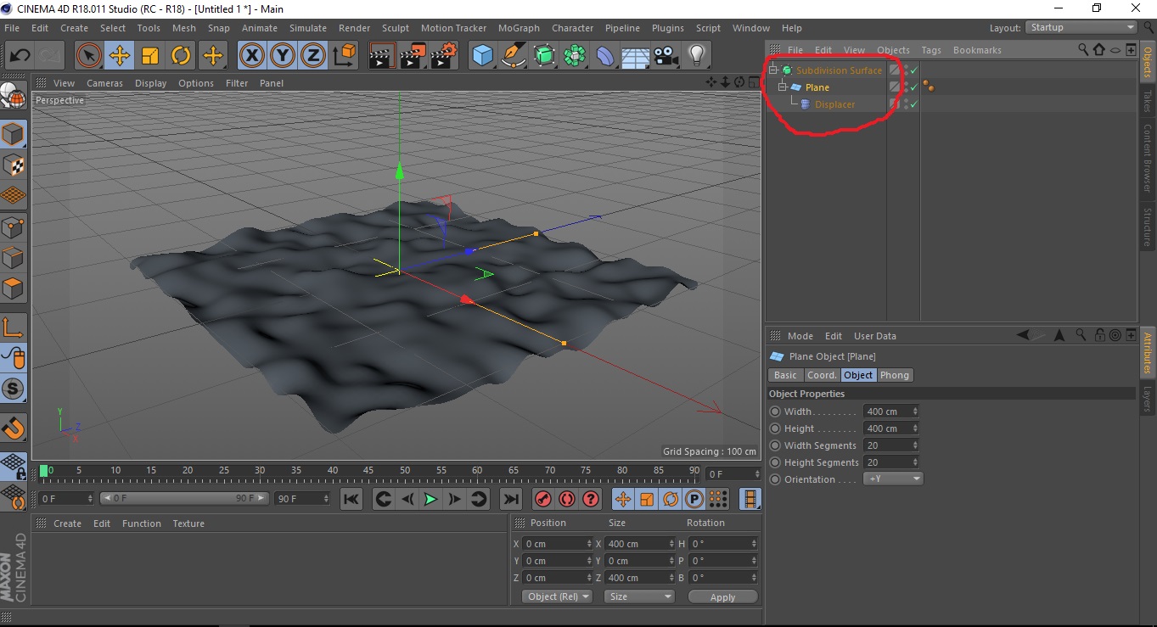1157x627 pixels.
Task: Open the Simulate menu
Action: 308,28
